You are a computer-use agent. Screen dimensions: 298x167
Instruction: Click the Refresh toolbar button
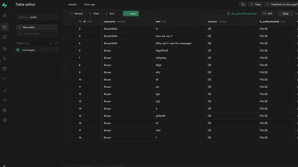[76, 13]
